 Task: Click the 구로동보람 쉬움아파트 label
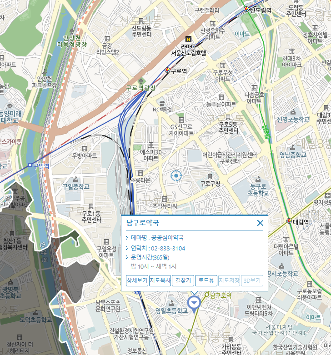coord(309,294)
